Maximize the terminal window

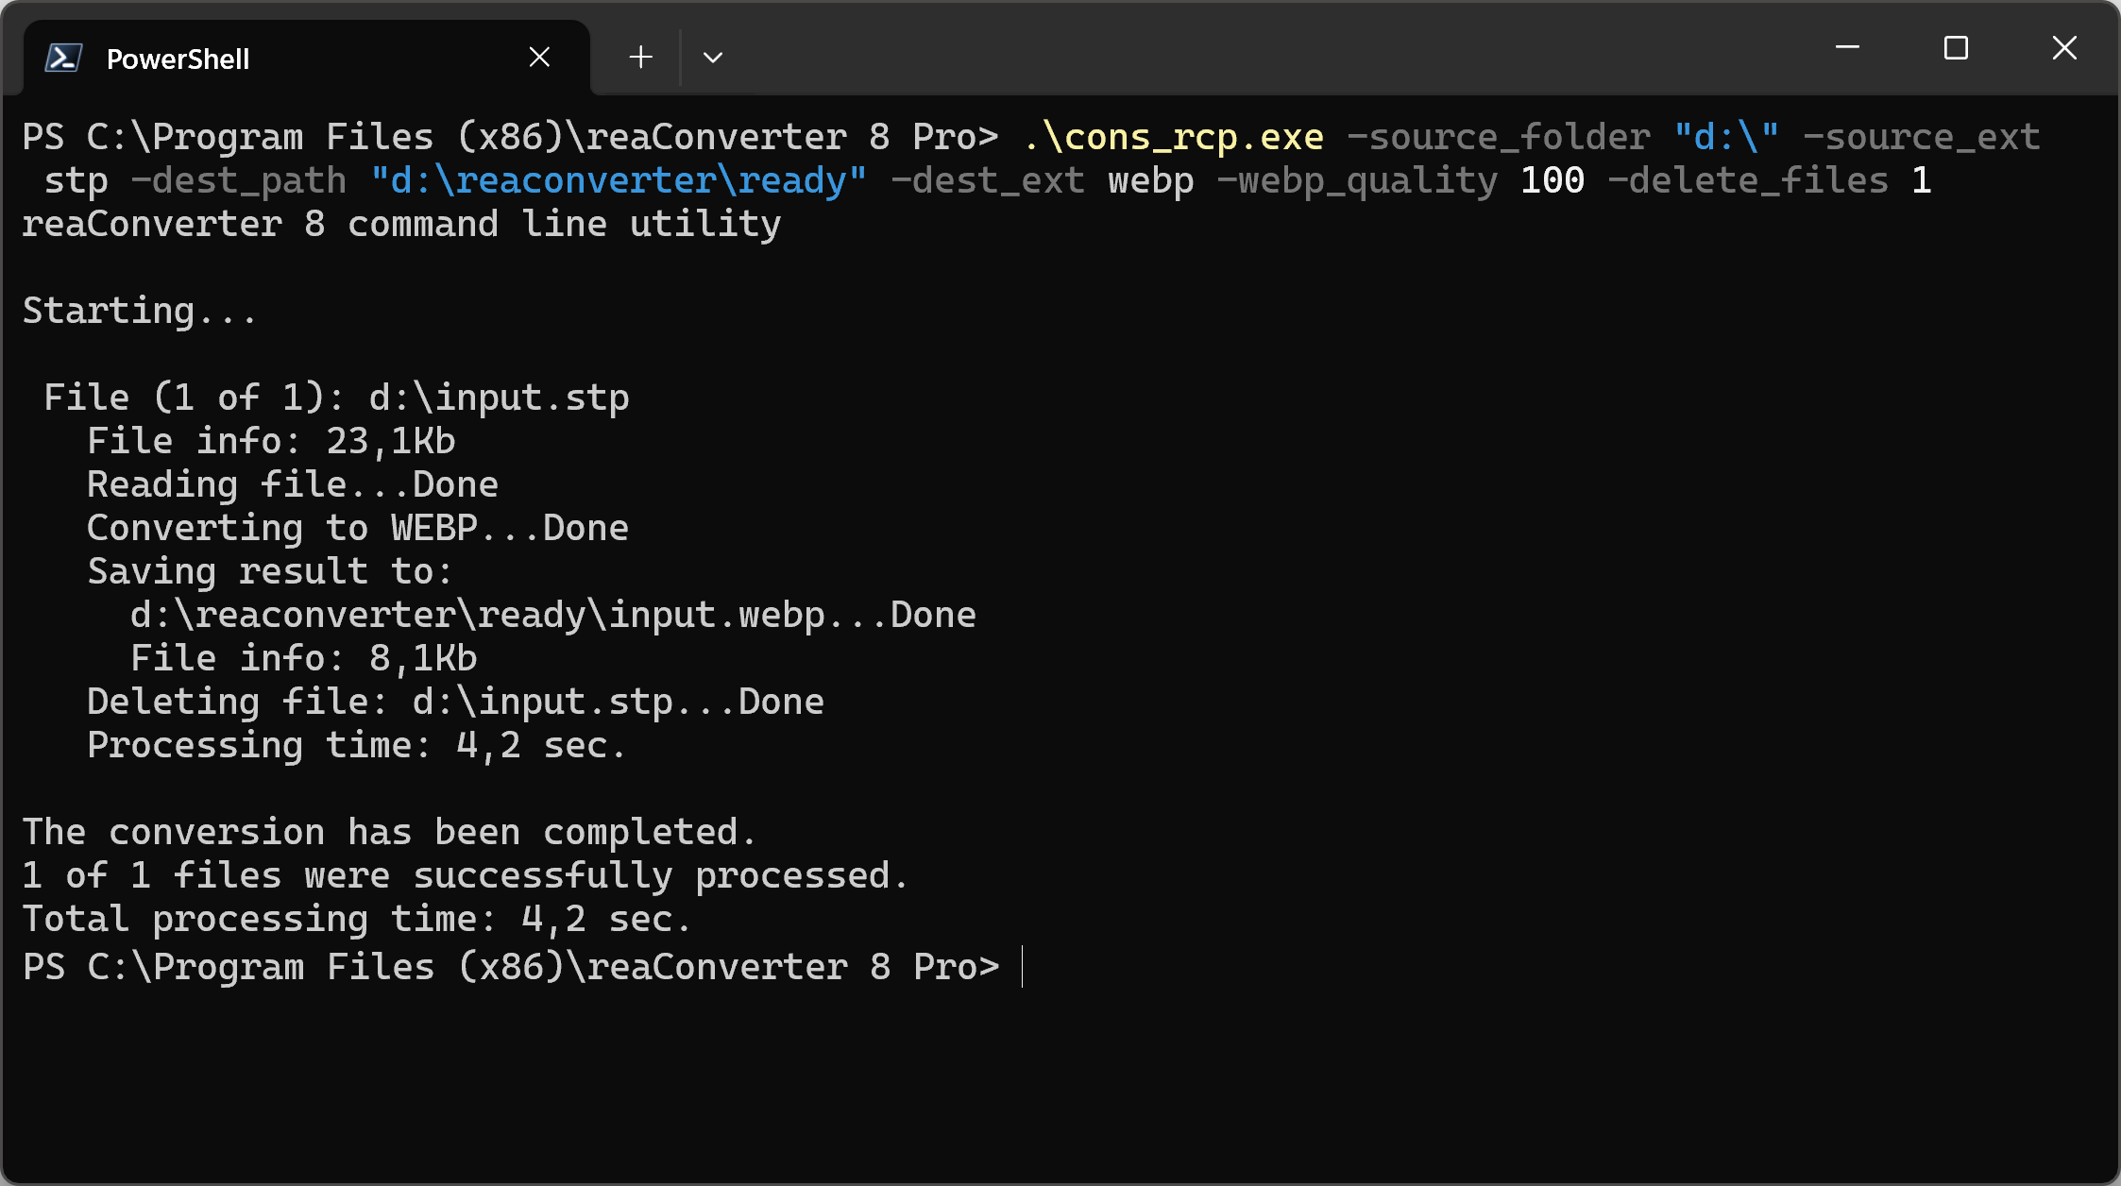click(x=1956, y=47)
